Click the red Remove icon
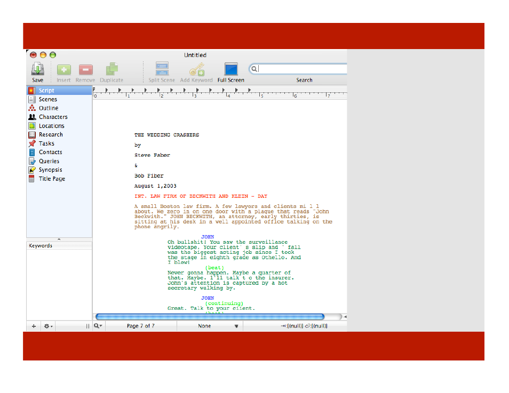 coord(86,69)
